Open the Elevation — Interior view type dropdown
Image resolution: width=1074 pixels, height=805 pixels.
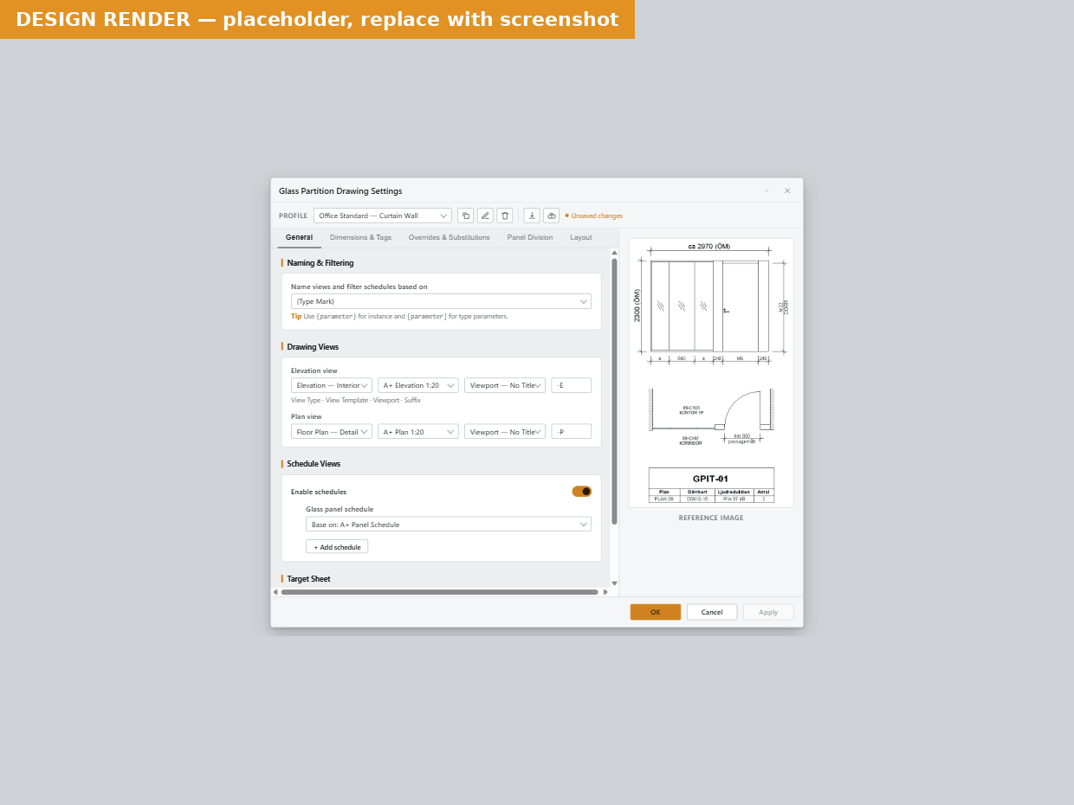click(332, 385)
